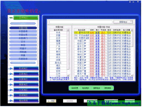Select province 江苏 in the list
This screenshot has height=107, width=142.
58,74
